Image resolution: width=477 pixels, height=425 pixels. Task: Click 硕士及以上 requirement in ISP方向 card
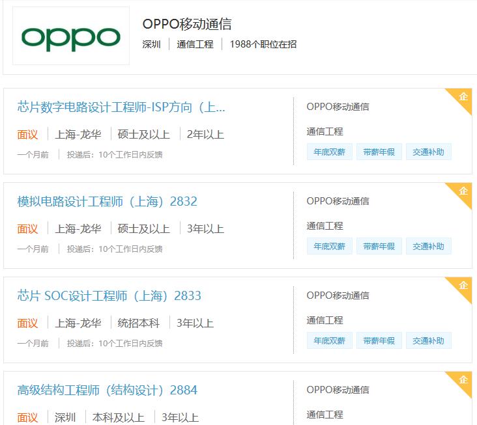click(x=143, y=135)
